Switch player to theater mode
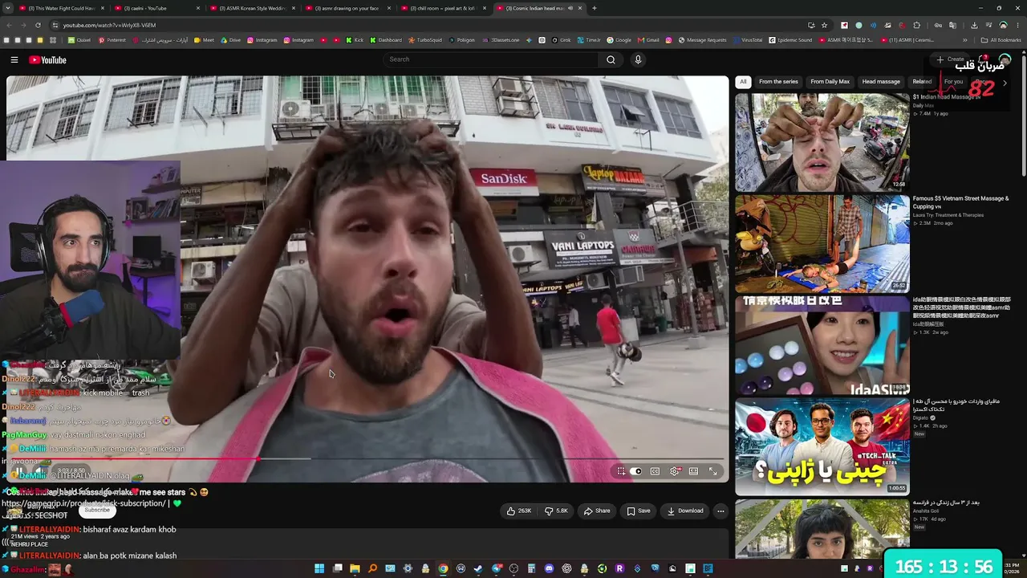The width and height of the screenshot is (1027, 578). [x=693, y=471]
